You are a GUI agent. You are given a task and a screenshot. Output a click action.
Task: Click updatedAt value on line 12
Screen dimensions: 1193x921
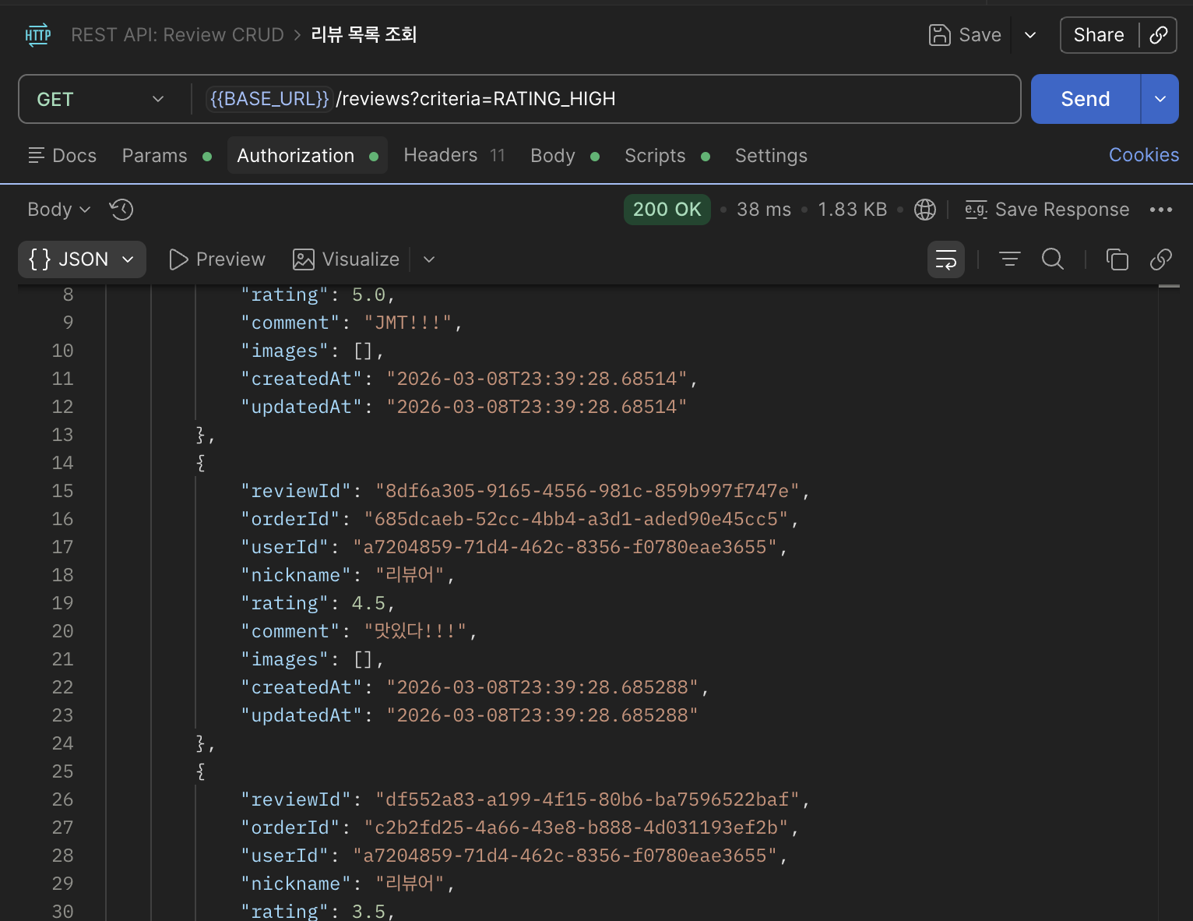[537, 407]
